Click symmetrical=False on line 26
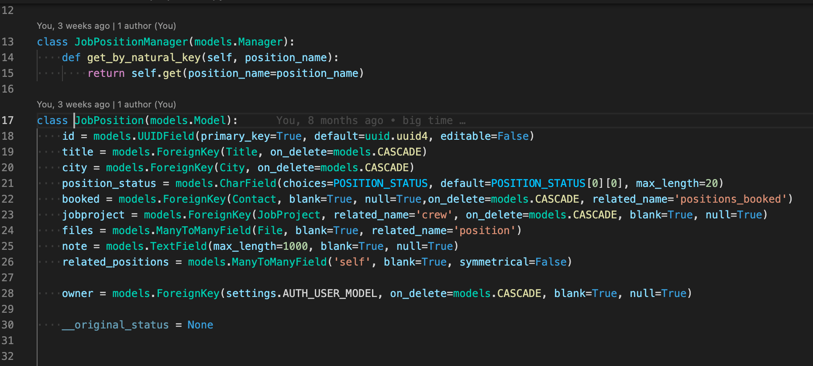 click(x=513, y=262)
